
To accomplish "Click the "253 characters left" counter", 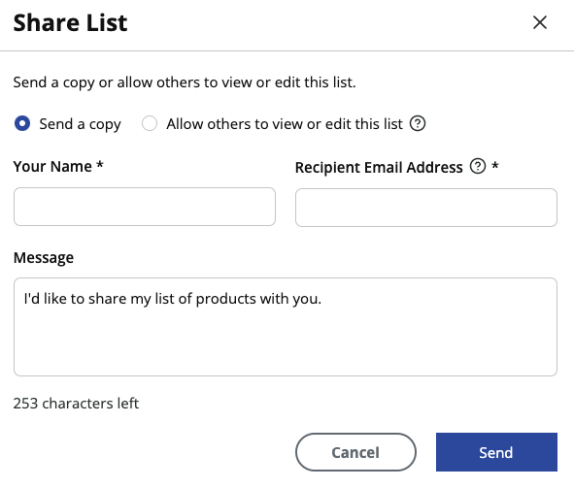I will [x=76, y=404].
